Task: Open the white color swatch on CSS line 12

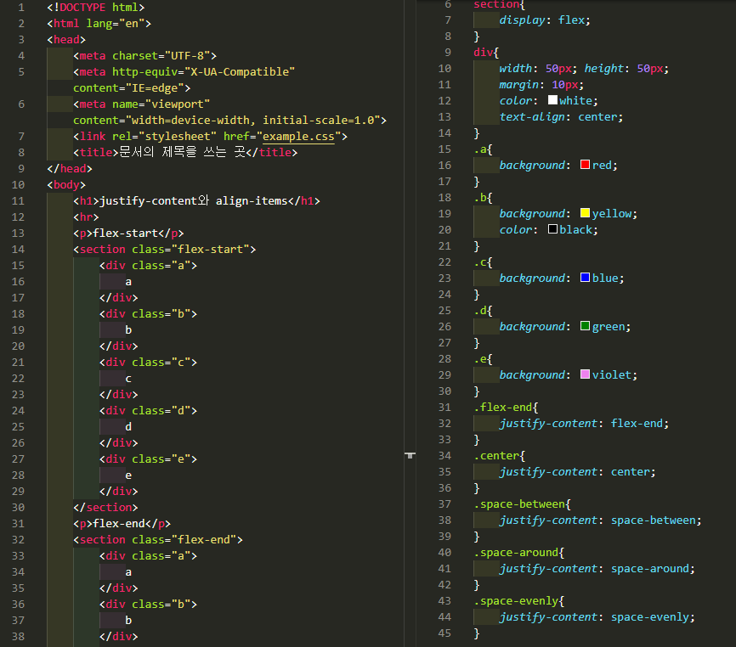Action: (x=552, y=100)
